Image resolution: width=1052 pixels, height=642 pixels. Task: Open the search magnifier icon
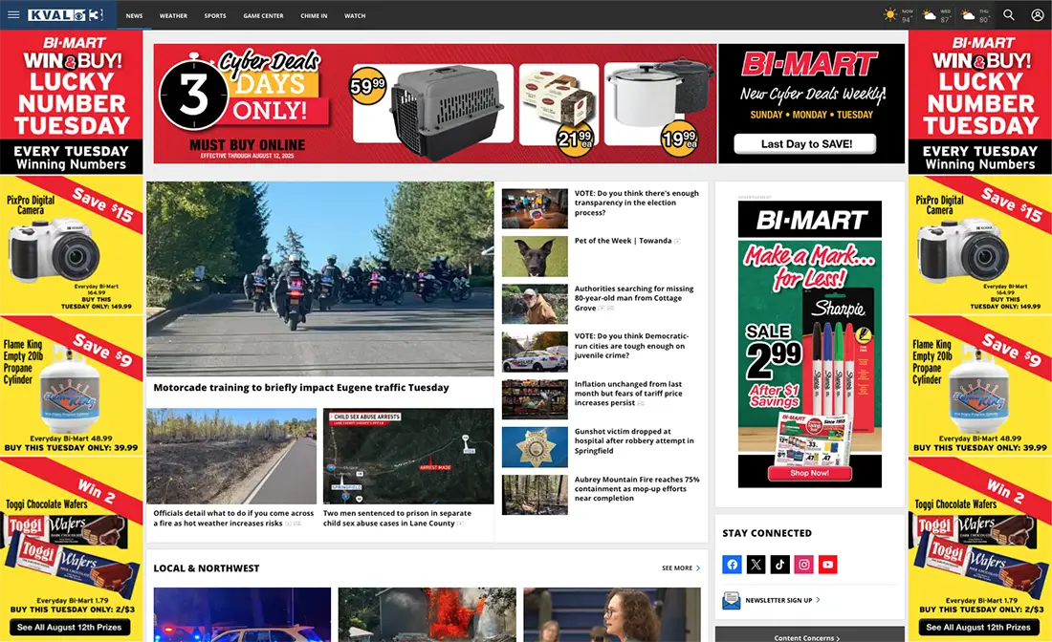coord(1008,14)
